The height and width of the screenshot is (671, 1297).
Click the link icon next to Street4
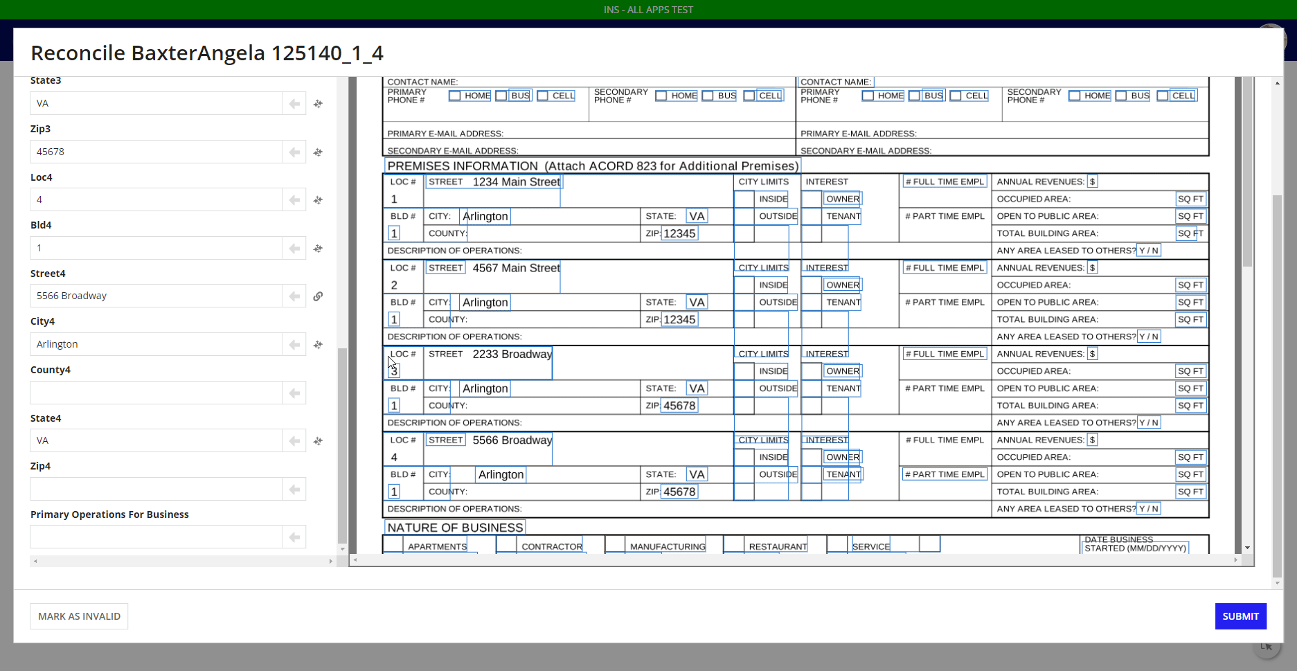(318, 296)
